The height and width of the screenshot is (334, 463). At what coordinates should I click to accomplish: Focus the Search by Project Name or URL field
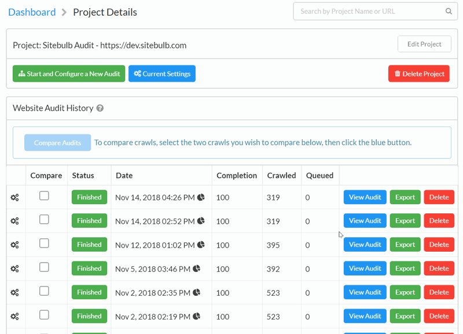375,11
